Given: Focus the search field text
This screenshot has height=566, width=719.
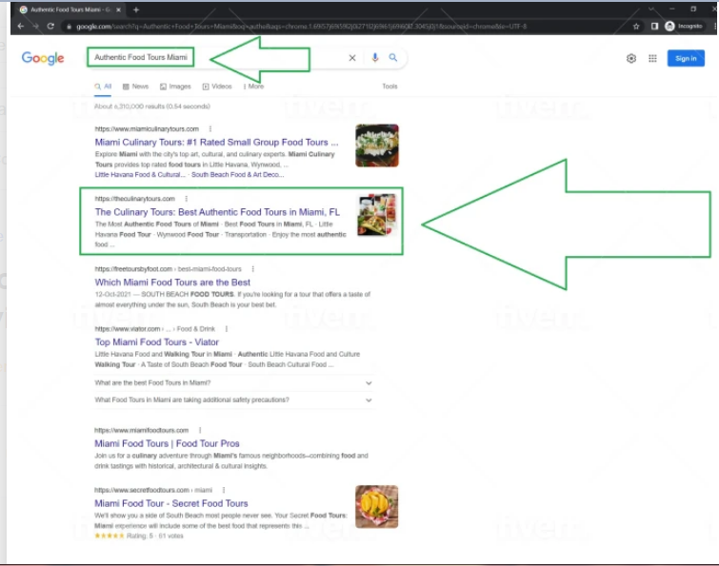Looking at the screenshot, I should [x=141, y=57].
